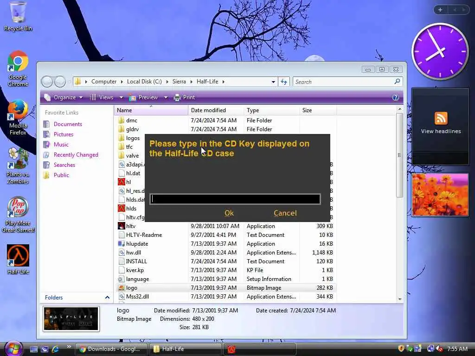Viewport: 475px width, 356px height.
Task: Click Cancel in the CD Key dialog
Action: click(285, 213)
